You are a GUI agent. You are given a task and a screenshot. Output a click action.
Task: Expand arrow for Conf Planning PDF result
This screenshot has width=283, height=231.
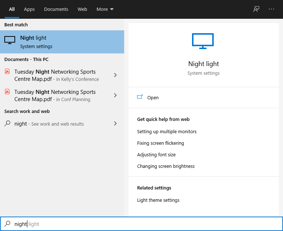115,95
